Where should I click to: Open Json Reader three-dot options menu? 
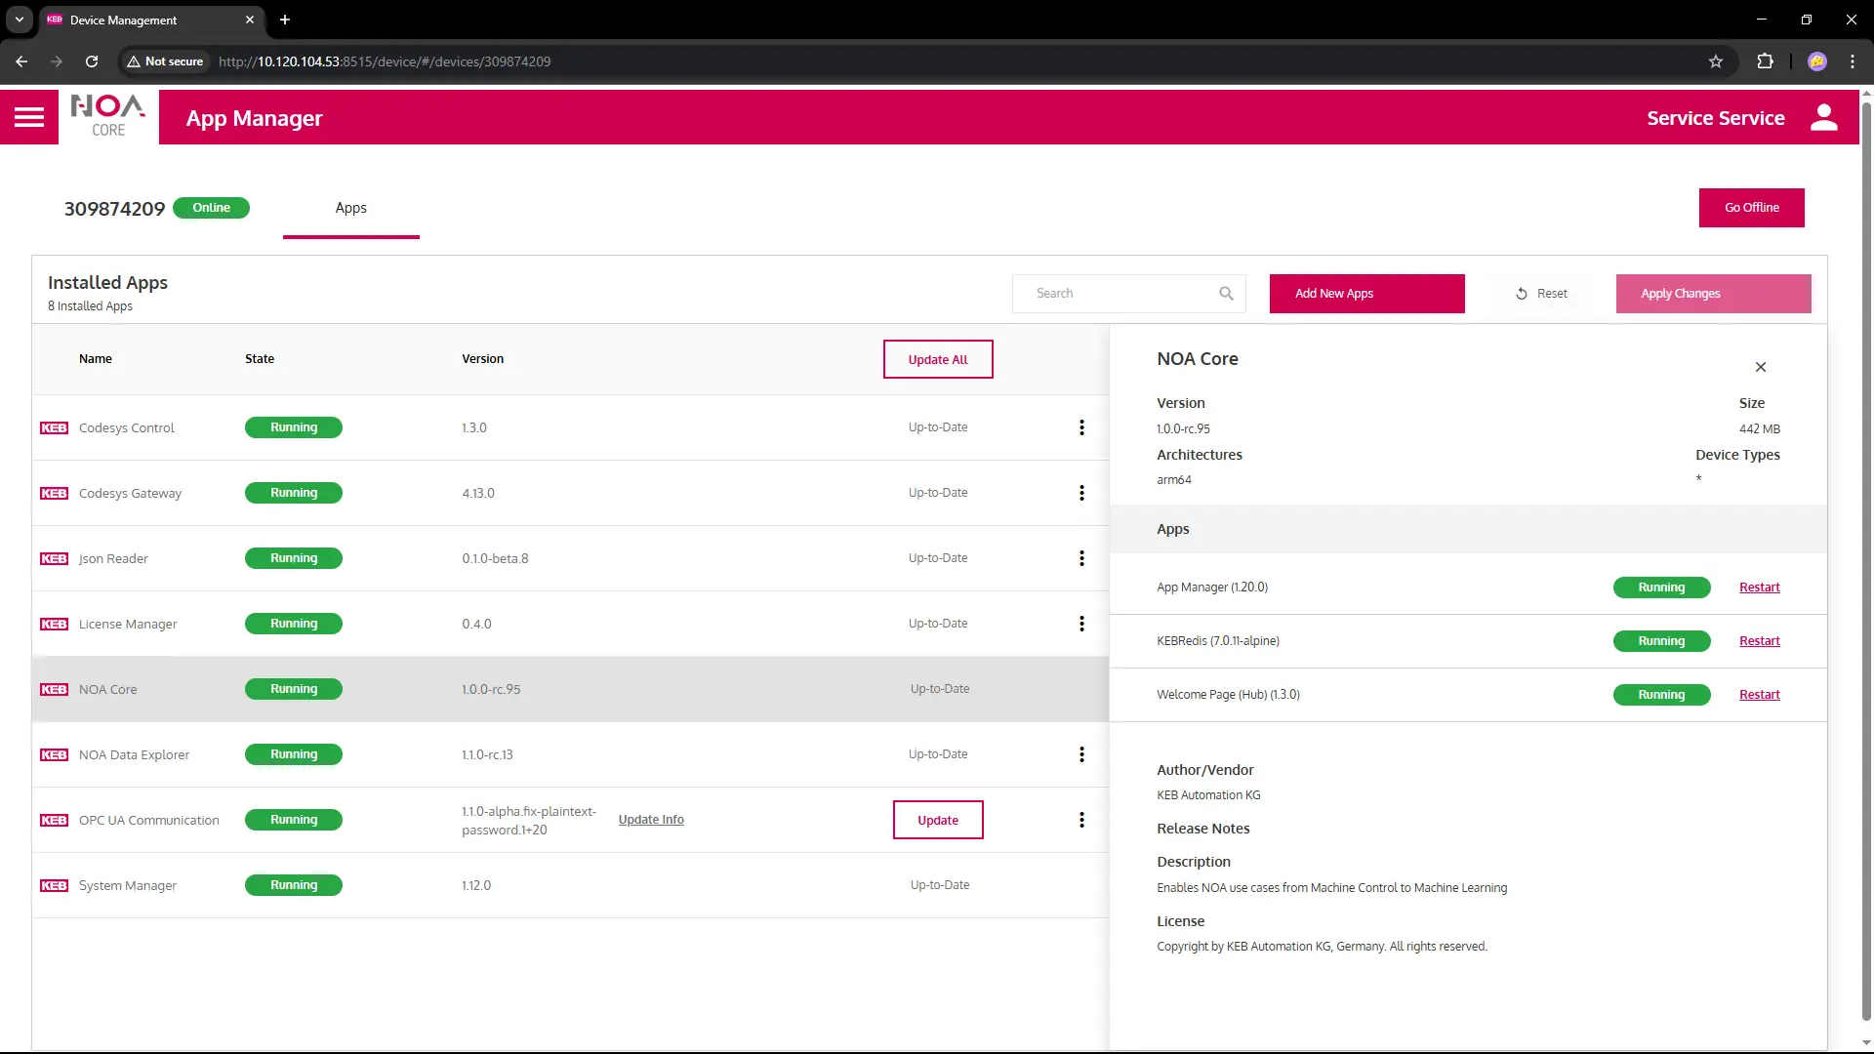[1081, 558]
